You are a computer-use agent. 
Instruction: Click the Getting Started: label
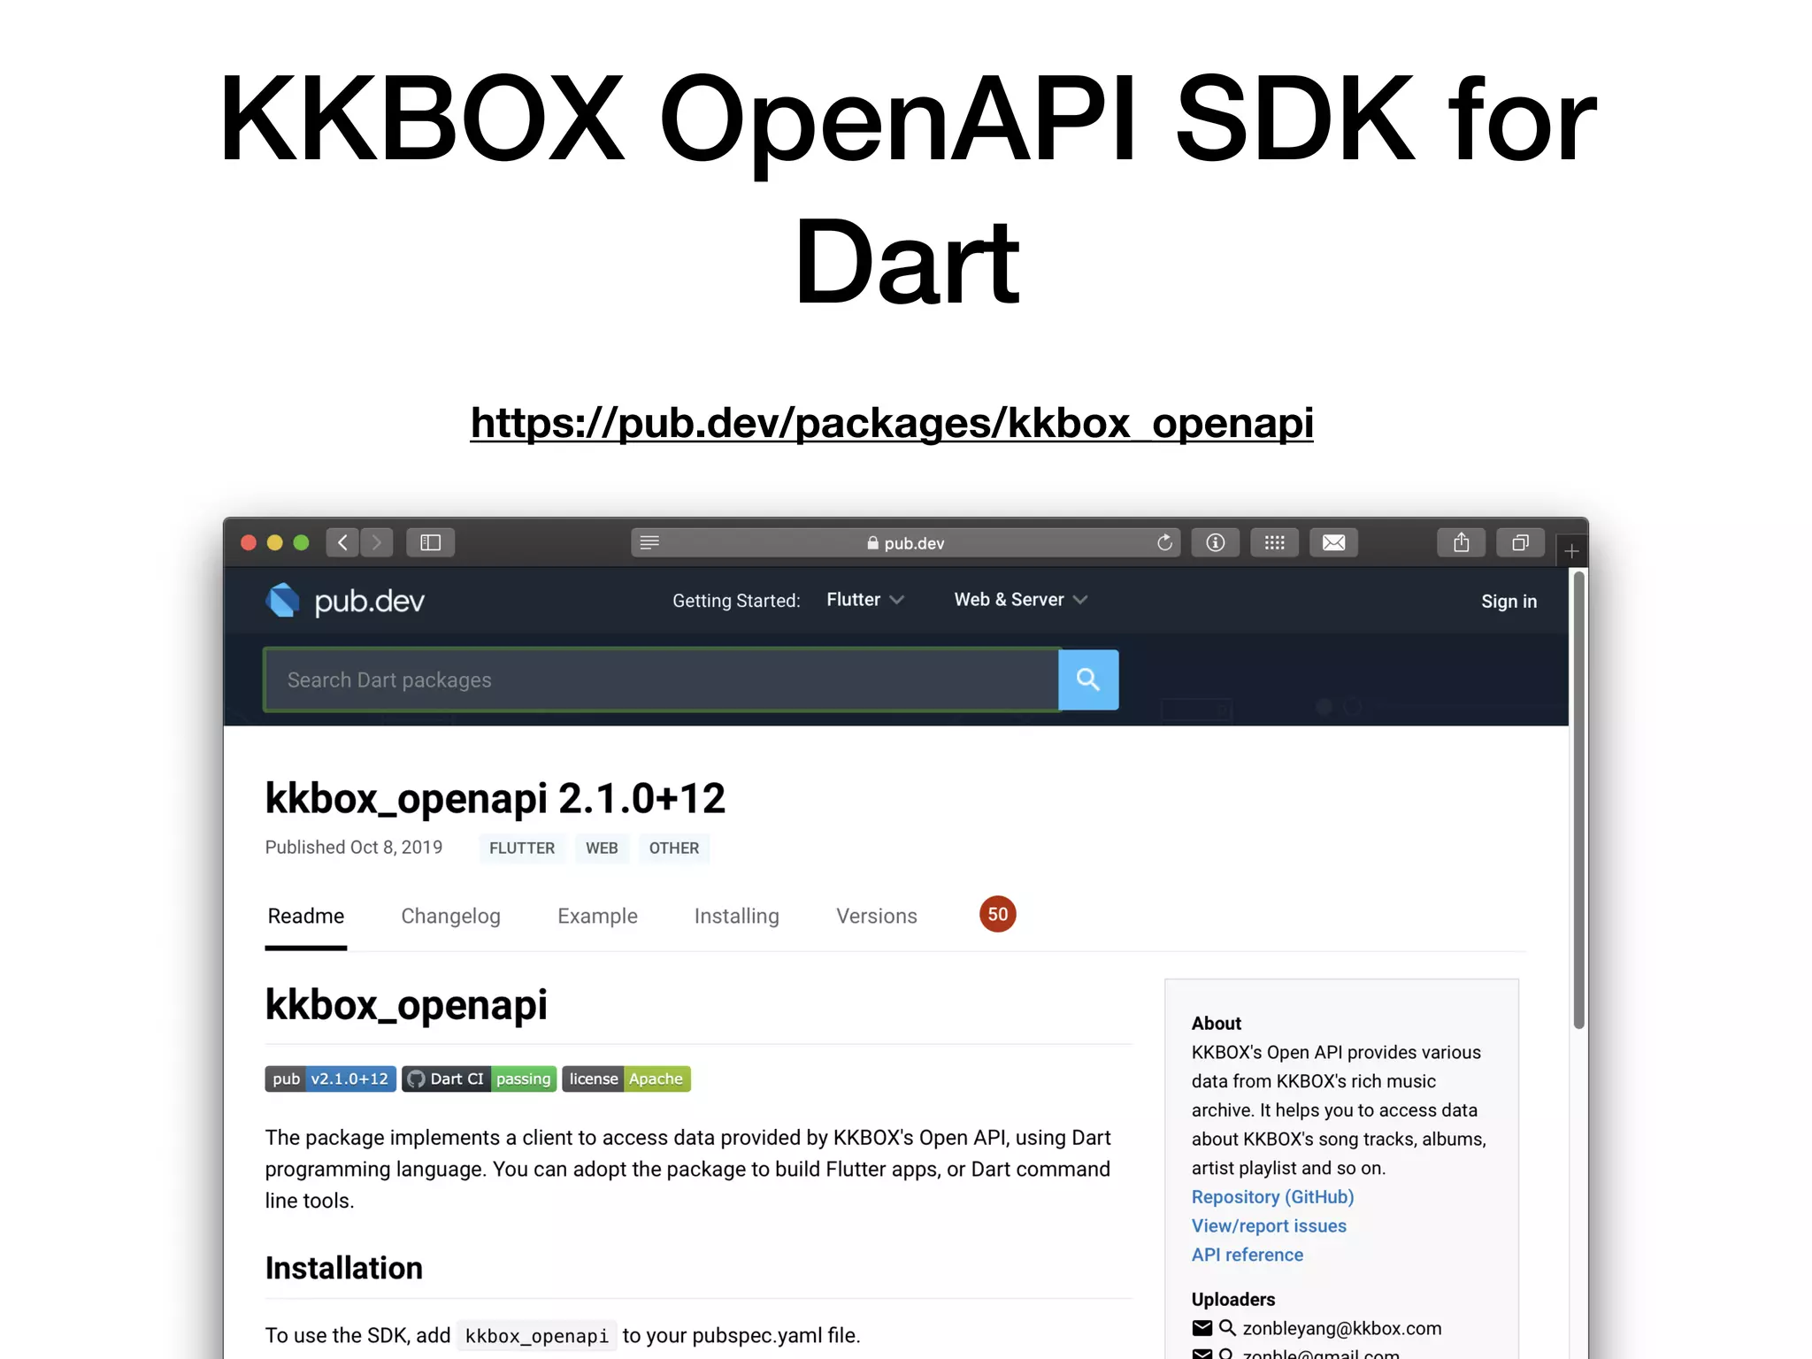[736, 601]
